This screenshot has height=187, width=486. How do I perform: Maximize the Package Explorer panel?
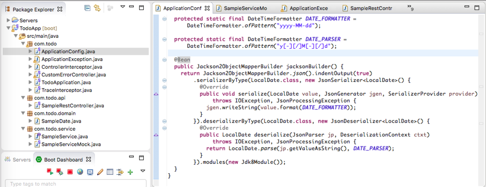click(x=141, y=8)
